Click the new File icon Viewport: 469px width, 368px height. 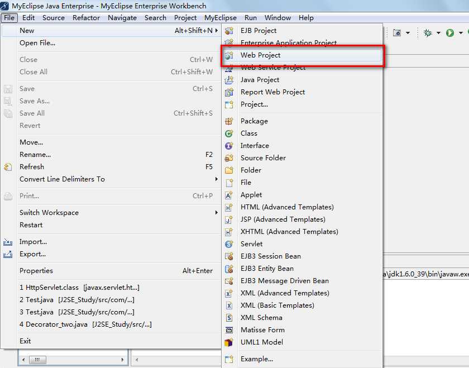click(229, 183)
